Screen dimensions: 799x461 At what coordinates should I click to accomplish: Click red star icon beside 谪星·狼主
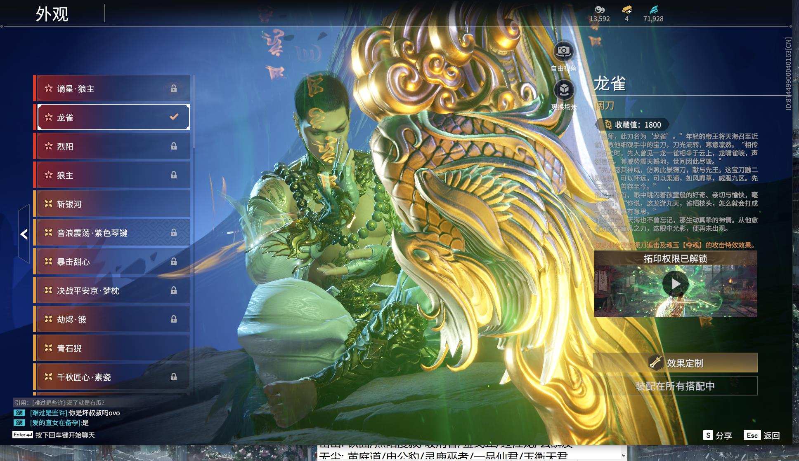tap(49, 89)
